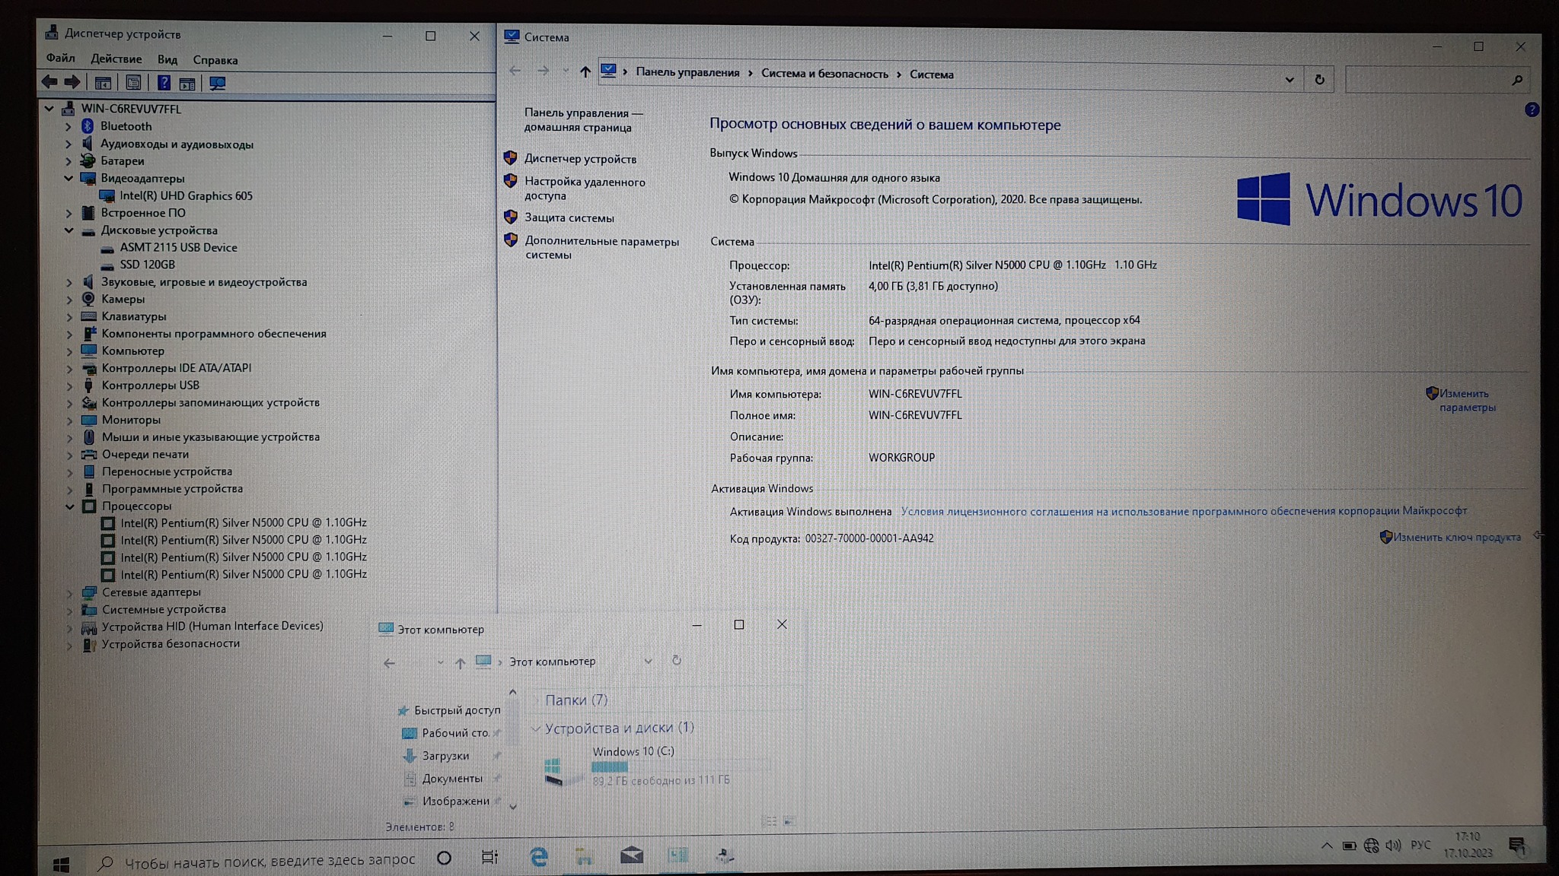Image resolution: width=1559 pixels, height=876 pixels.
Task: Open Microsoft Edge from the taskbar
Action: point(539,857)
